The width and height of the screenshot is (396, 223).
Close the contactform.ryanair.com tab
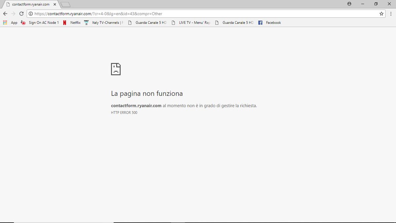click(55, 4)
